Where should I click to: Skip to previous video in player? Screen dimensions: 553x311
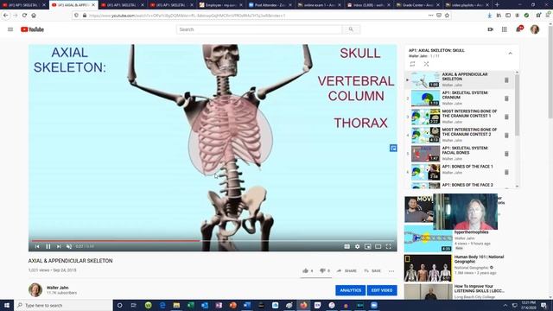[x=37, y=246]
